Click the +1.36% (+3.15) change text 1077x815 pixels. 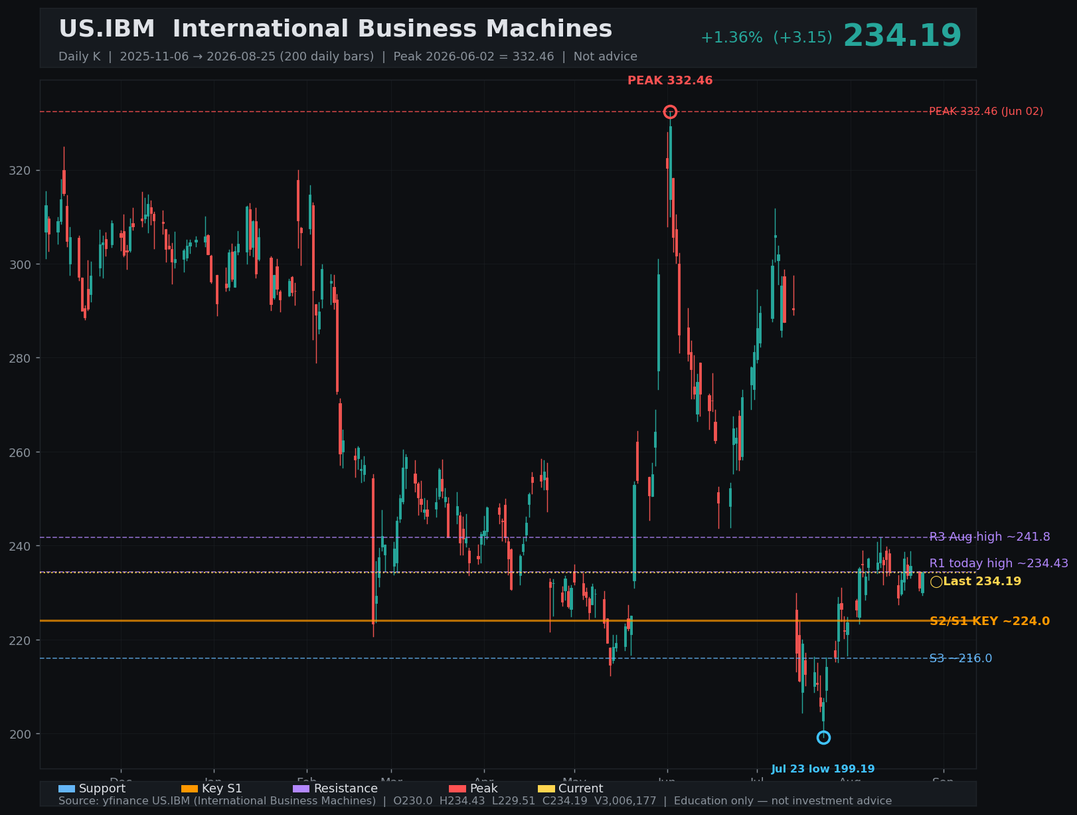(x=766, y=38)
